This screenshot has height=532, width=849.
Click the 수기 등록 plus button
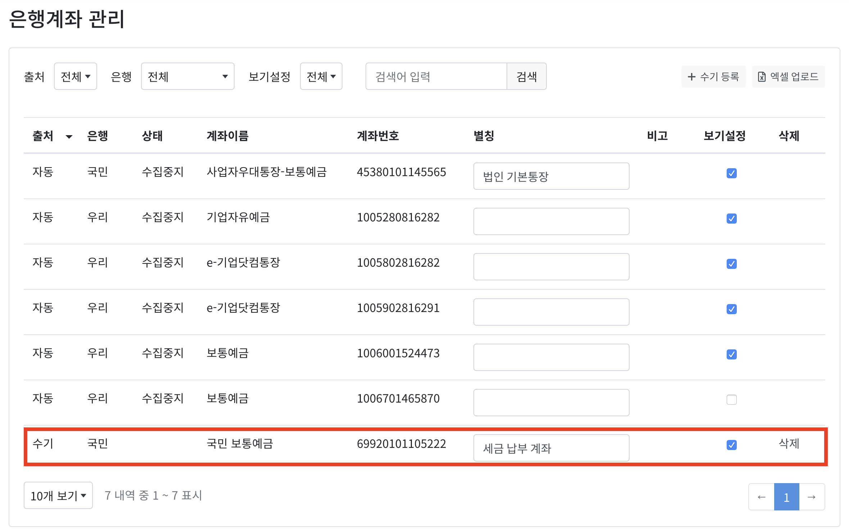[713, 77]
